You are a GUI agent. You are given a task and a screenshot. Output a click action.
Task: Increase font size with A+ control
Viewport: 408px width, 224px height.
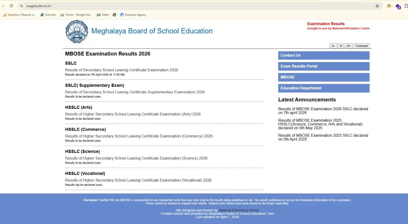tap(349, 46)
